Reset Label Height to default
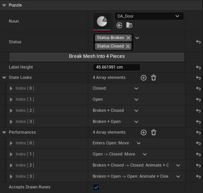The width and height of the screenshot is (203, 193). 198,67
